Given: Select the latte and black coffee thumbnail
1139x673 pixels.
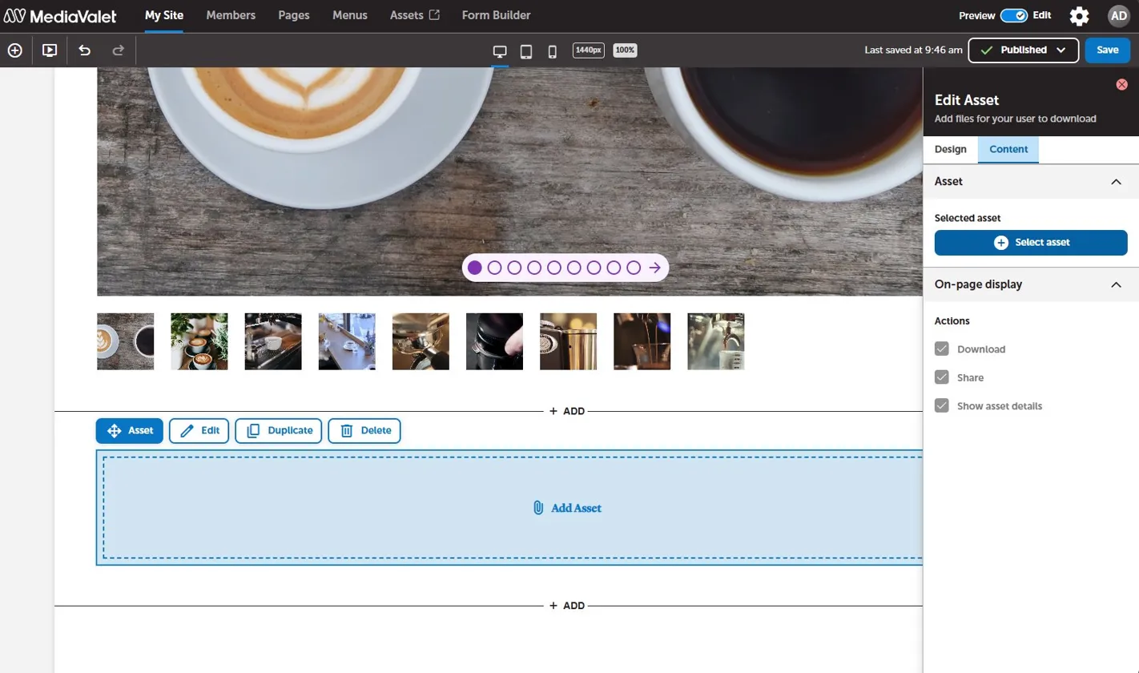Looking at the screenshot, I should (126, 341).
